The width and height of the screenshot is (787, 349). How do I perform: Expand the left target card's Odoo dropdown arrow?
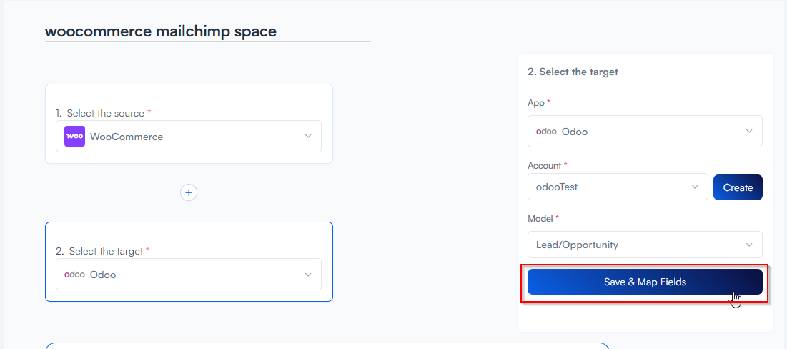pos(308,275)
